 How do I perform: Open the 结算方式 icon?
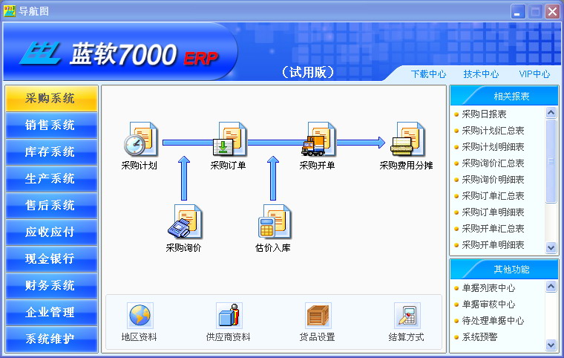(x=406, y=316)
